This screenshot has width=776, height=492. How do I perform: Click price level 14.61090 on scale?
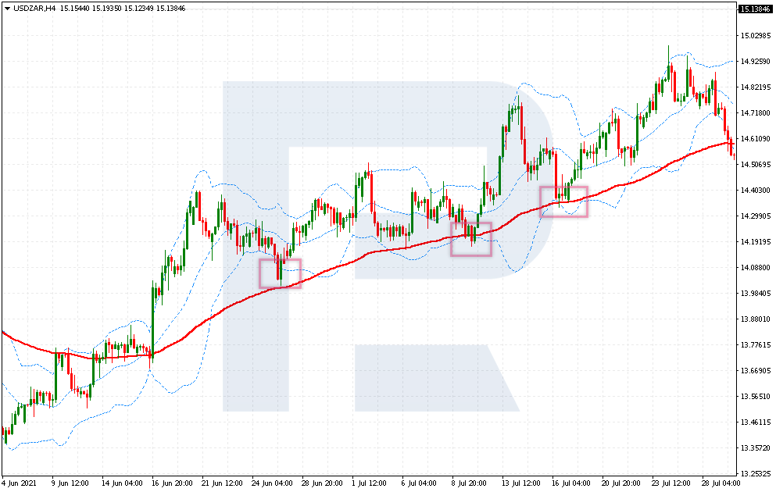coord(755,138)
